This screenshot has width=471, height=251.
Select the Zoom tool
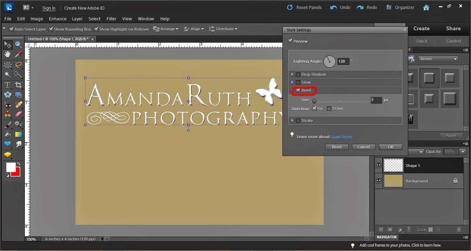[x=19, y=45]
